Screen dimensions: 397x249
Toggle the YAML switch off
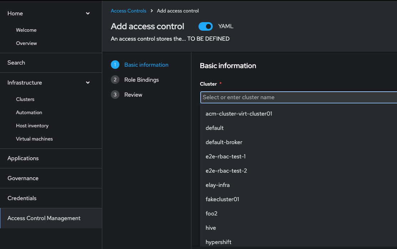(206, 26)
